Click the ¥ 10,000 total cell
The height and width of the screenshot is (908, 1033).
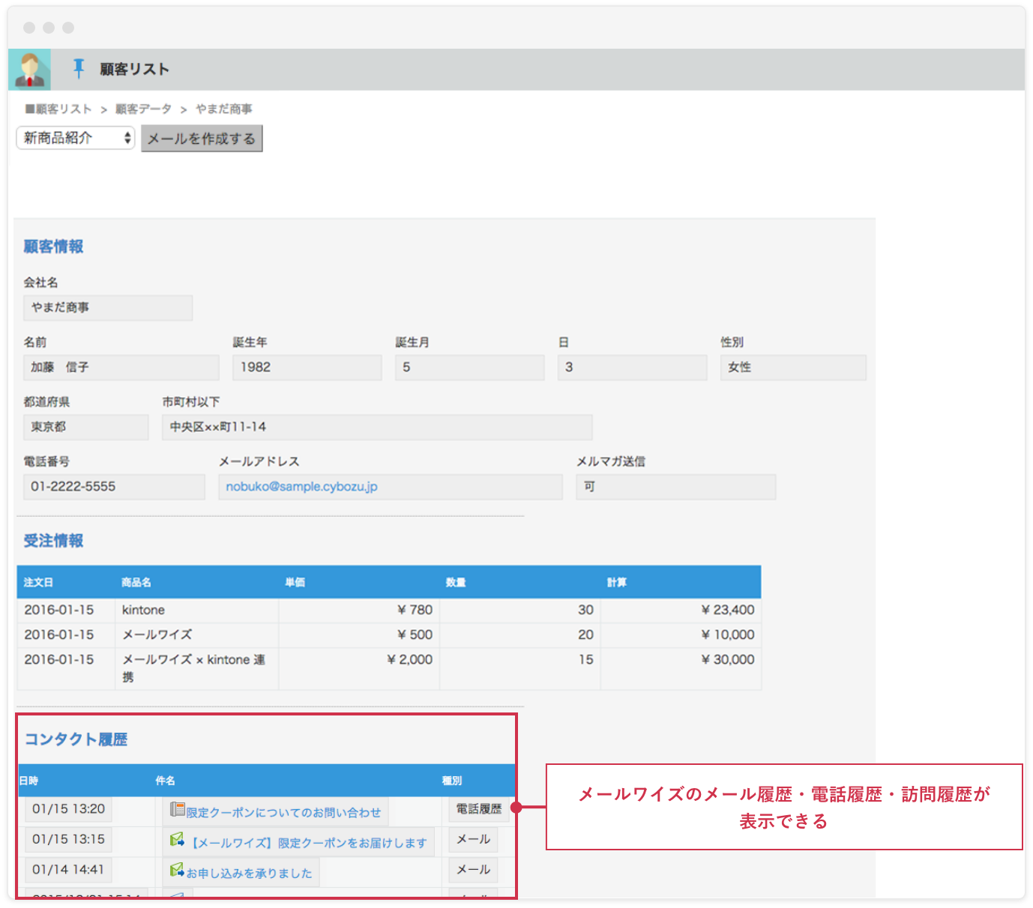(x=681, y=635)
